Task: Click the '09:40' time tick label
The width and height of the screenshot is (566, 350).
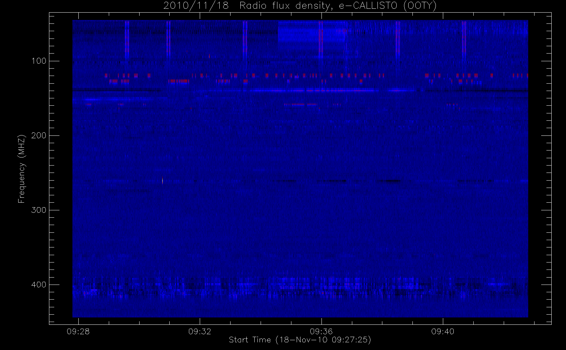Action: tap(443, 331)
